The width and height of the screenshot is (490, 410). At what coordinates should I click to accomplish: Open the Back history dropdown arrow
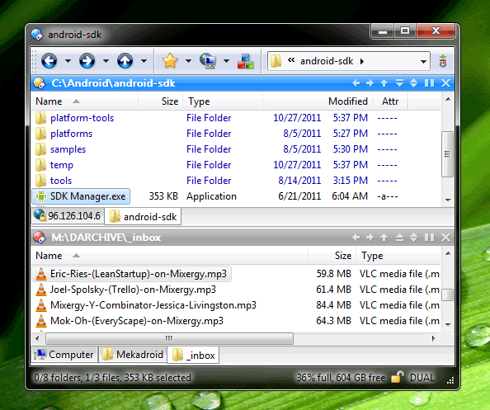(x=68, y=61)
